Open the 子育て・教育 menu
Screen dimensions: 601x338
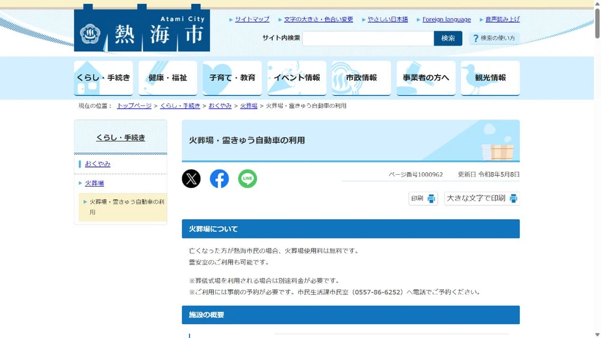(x=232, y=77)
